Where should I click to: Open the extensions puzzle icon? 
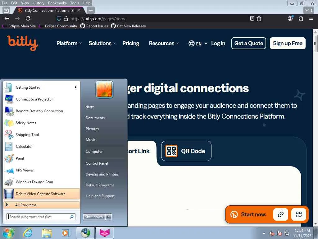301,18
